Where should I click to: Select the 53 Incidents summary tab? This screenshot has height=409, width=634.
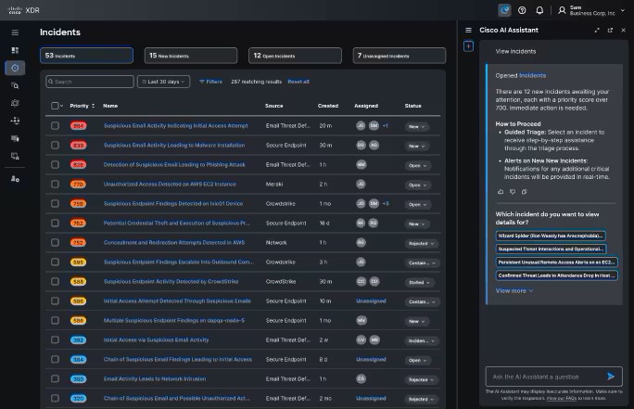86,56
